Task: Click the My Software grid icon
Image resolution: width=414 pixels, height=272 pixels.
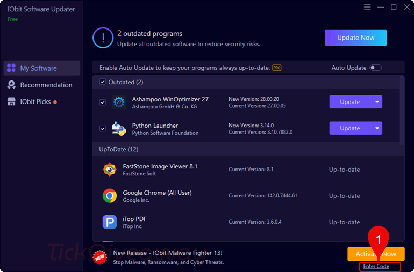Action: [11, 68]
